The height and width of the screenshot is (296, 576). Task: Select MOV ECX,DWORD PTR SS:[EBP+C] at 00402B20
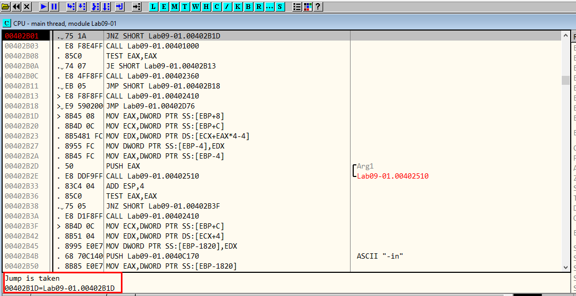click(165, 126)
